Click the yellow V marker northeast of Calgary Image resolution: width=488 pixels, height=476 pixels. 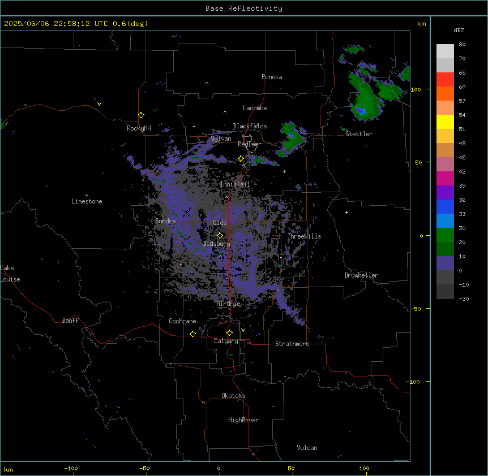[x=243, y=330]
